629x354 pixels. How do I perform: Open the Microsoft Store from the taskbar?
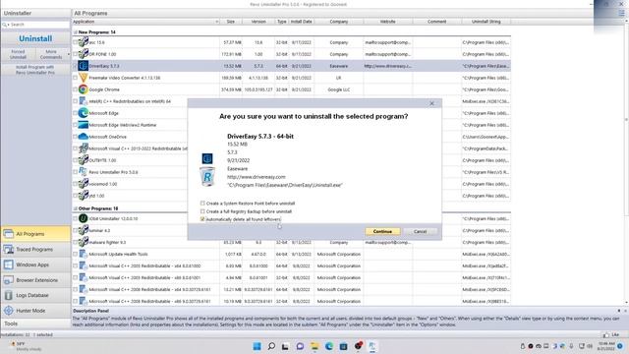coord(343,346)
